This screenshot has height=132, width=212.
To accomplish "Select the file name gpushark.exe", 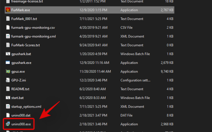I will tap(21, 63).
